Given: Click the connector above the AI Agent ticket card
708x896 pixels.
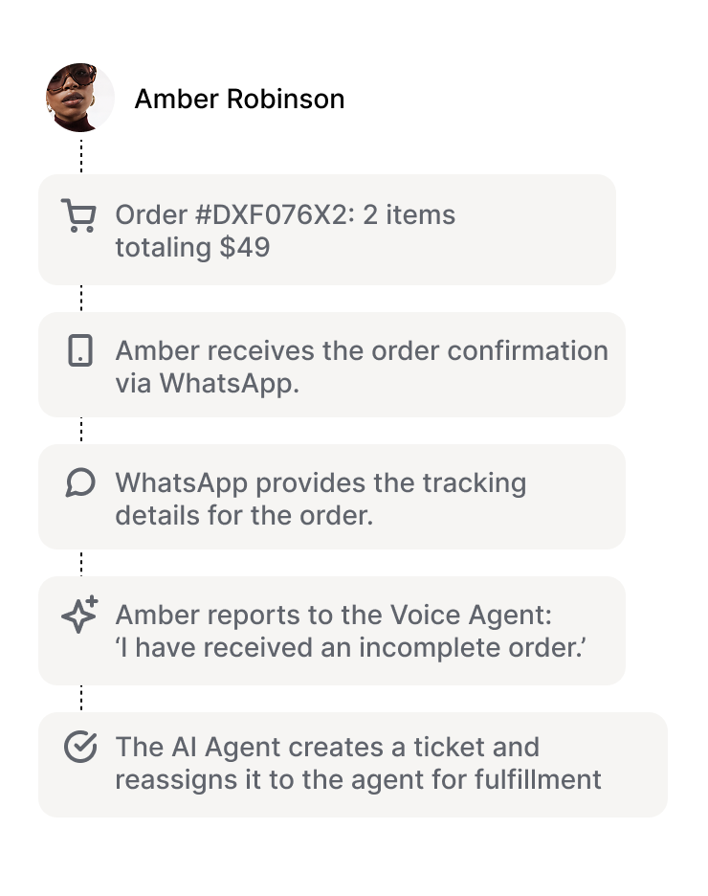Looking at the screenshot, I should [81, 698].
